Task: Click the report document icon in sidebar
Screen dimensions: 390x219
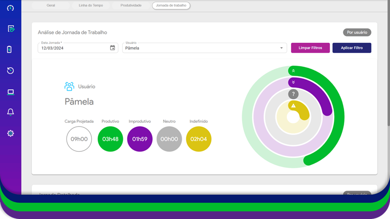Action: 11,29
